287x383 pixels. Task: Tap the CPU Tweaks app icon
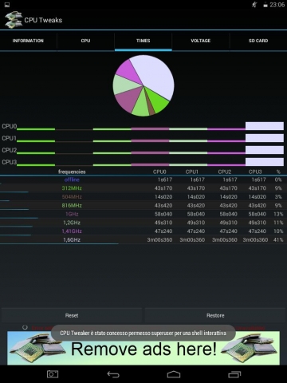click(x=14, y=20)
